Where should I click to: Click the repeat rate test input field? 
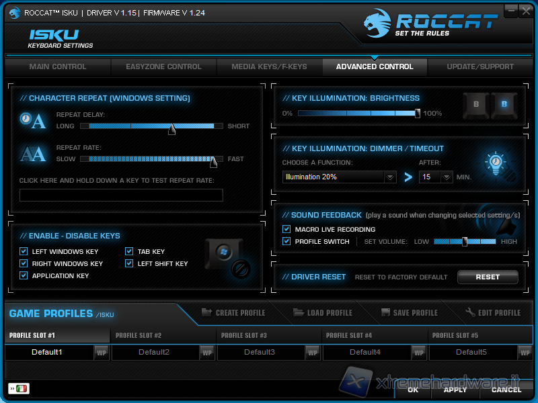click(x=121, y=195)
